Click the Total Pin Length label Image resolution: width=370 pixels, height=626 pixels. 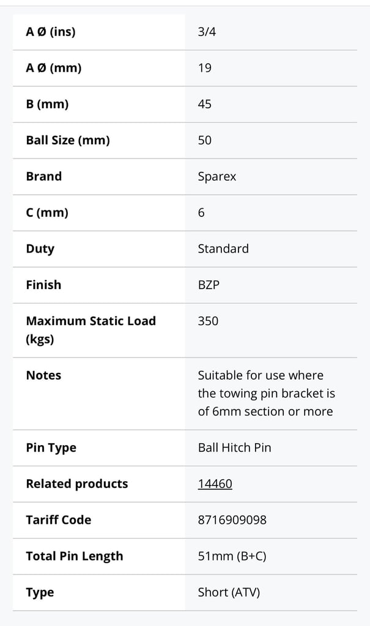[75, 556]
